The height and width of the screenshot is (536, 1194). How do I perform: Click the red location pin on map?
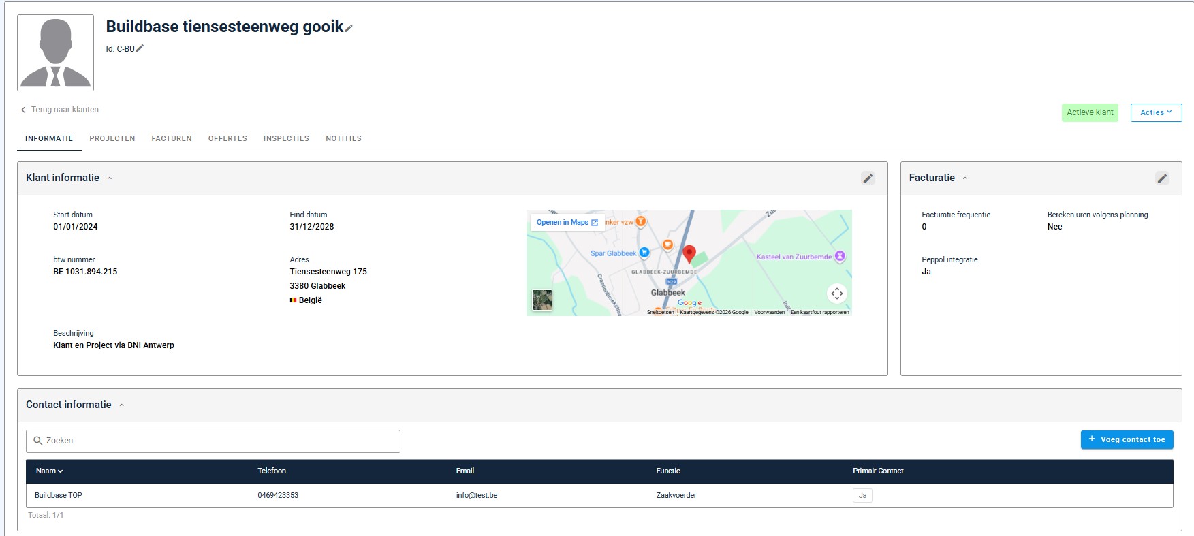click(x=689, y=254)
